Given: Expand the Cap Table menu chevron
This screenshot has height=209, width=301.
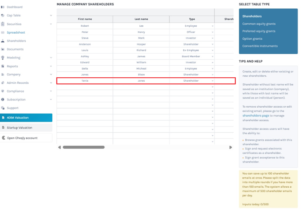Looking at the screenshot, I should (x=51, y=15).
